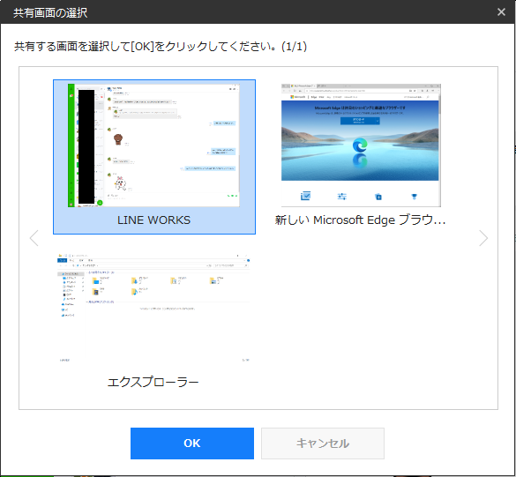Click the キャンセル button

tap(323, 443)
